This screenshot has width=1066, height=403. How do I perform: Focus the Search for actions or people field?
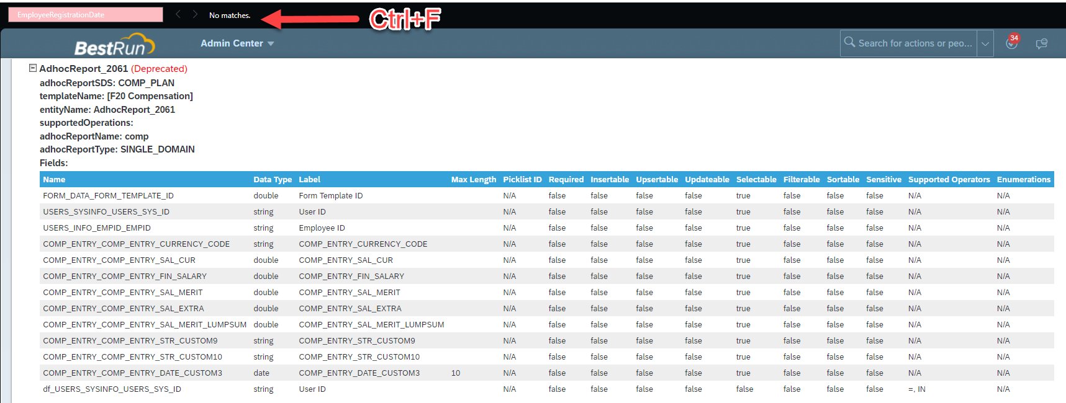coord(915,43)
